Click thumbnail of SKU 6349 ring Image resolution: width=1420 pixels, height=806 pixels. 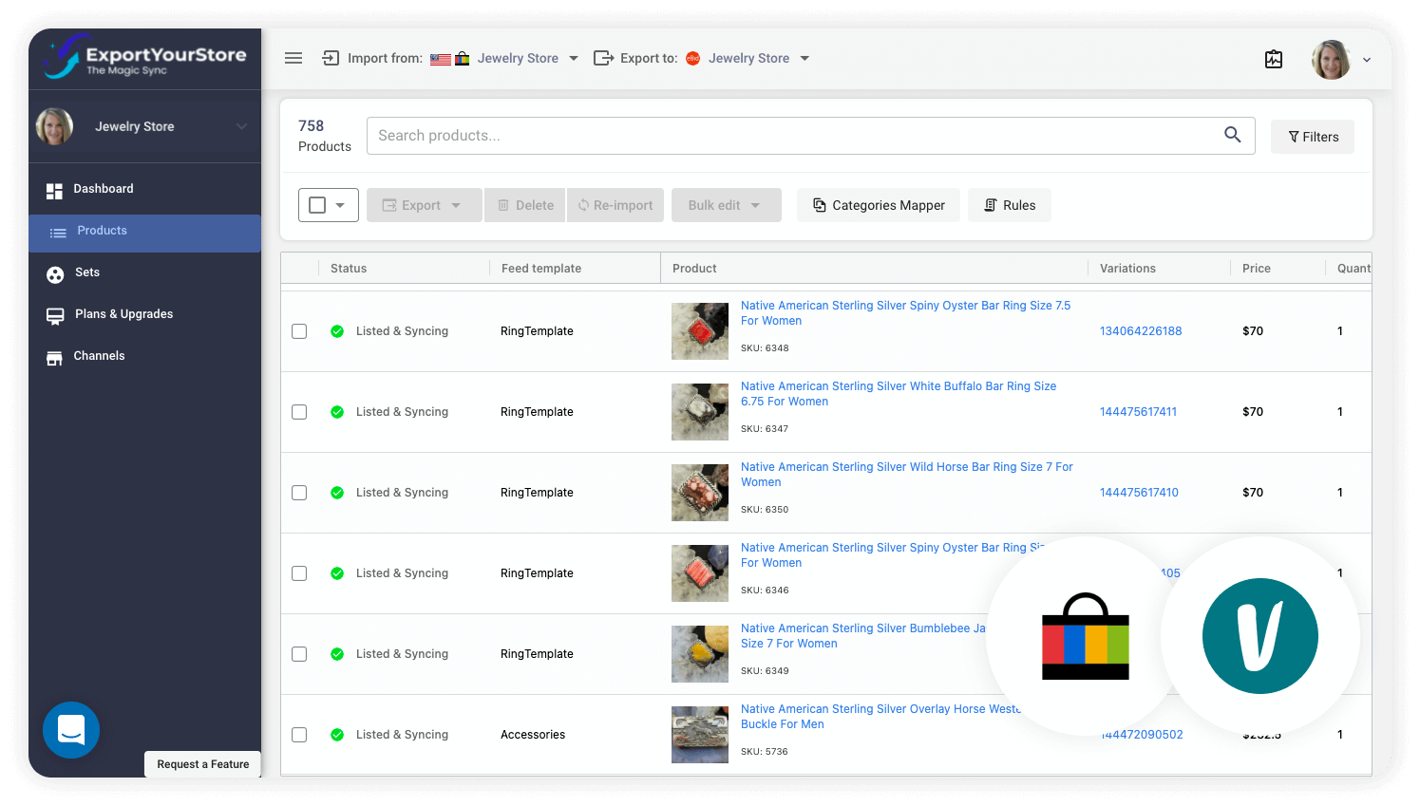click(700, 654)
